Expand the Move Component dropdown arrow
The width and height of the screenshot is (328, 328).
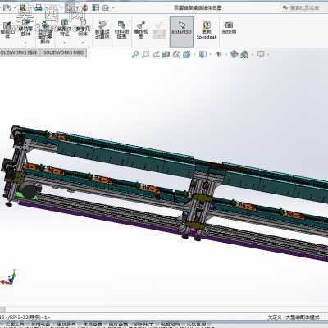(25, 43)
